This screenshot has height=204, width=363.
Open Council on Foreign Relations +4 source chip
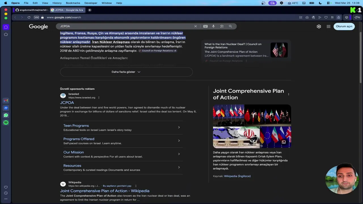point(157,51)
